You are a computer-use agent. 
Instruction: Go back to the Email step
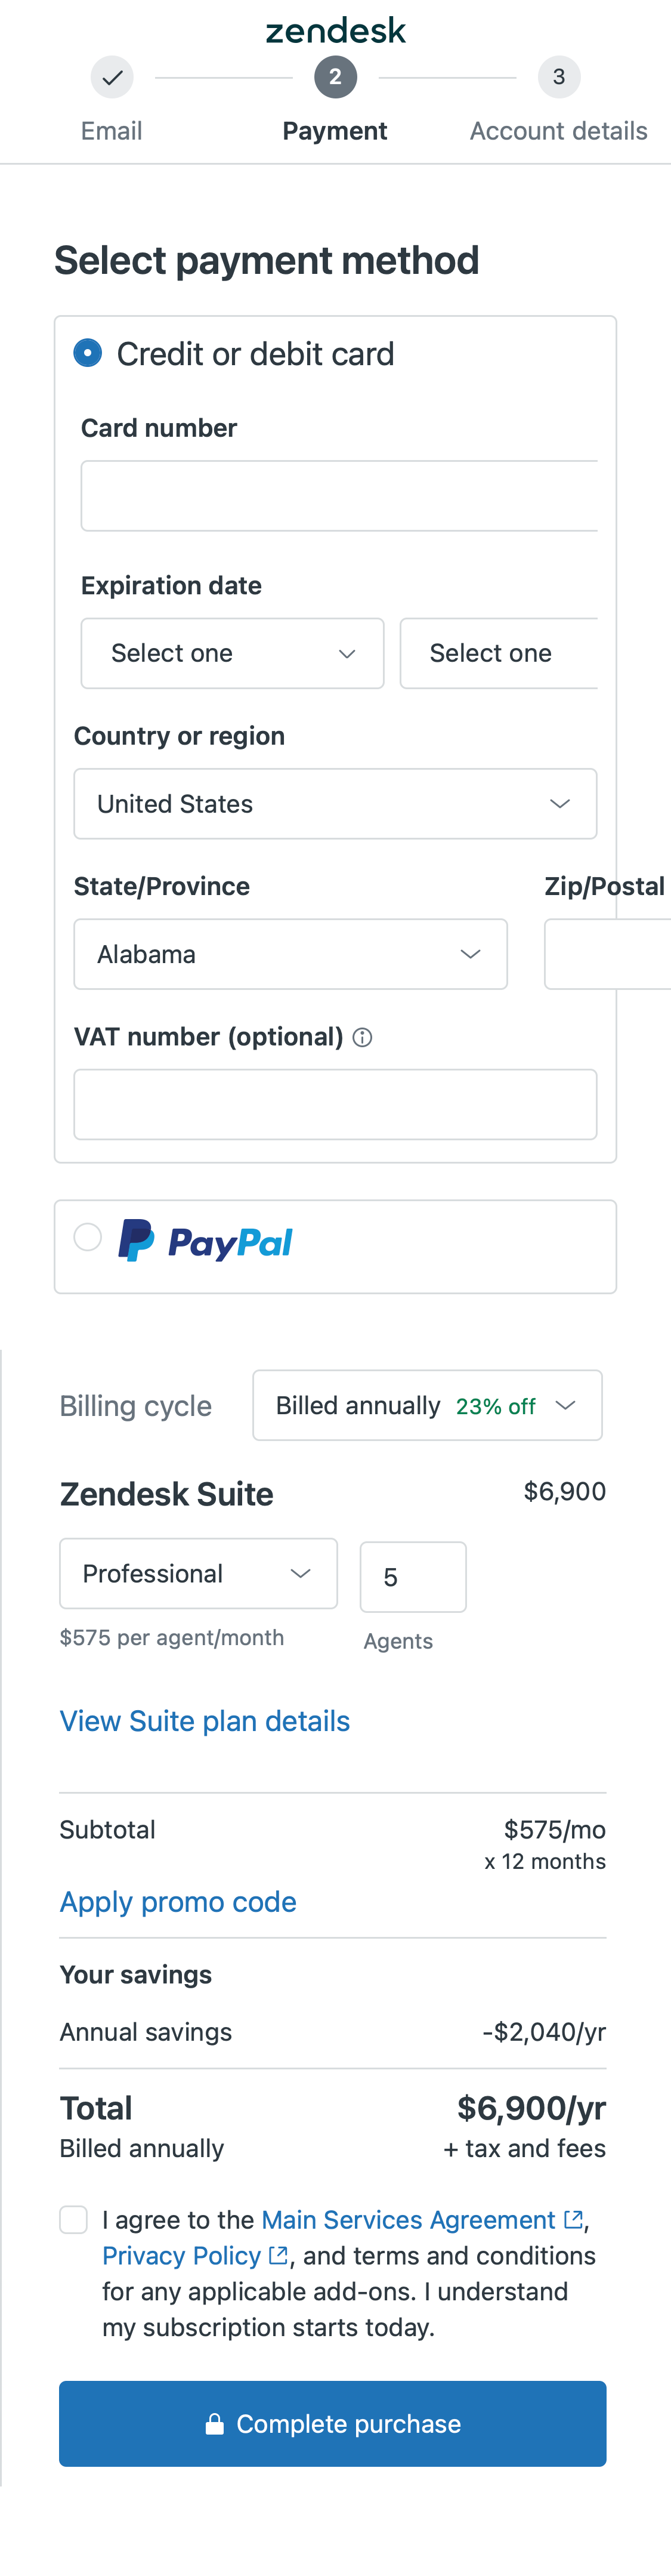pyautogui.click(x=111, y=130)
